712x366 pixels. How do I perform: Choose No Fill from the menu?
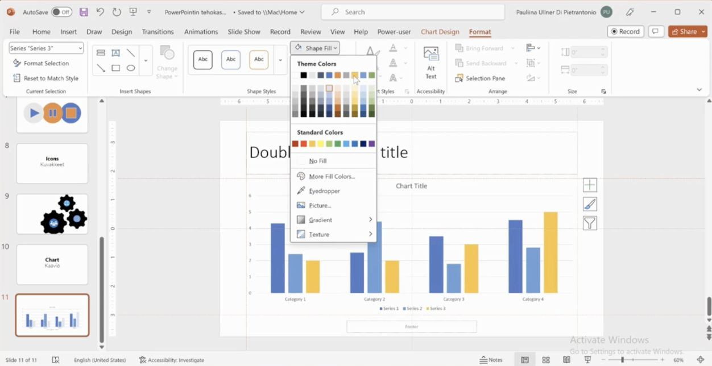[318, 161]
